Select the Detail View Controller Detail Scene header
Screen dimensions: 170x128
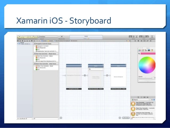(46, 64)
